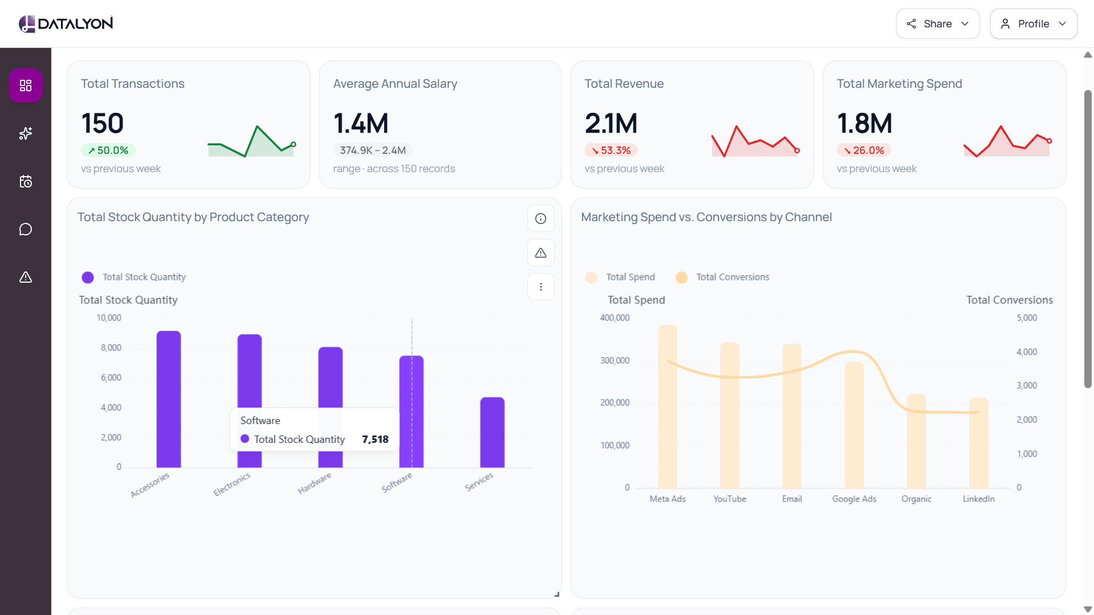Click the Average Annual Salary card title

point(395,84)
